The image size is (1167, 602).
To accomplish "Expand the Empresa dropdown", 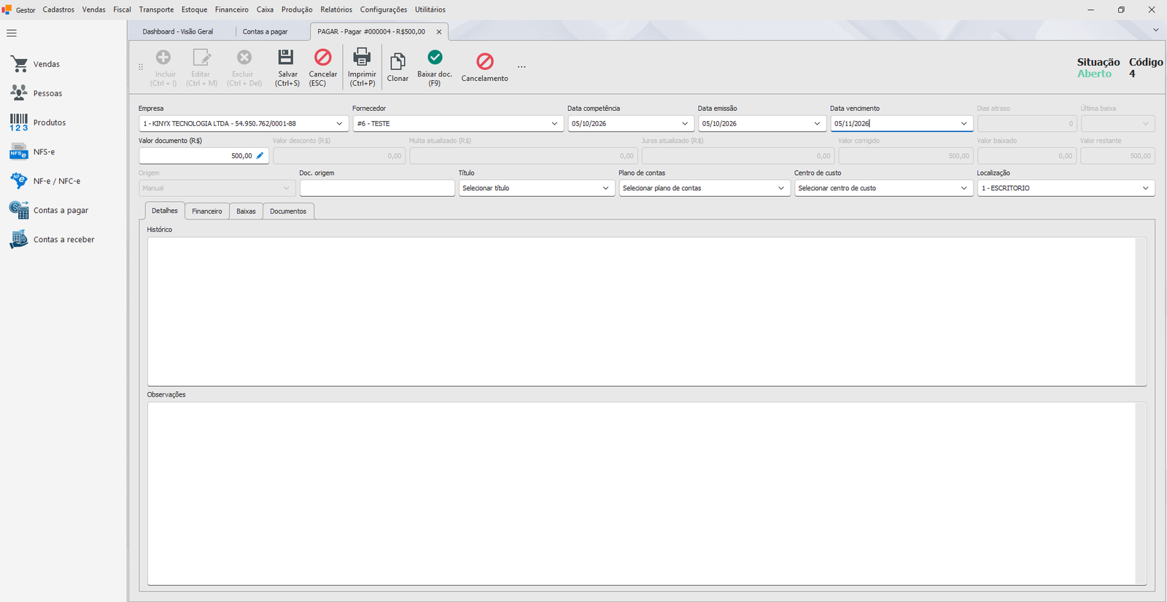I will (339, 124).
